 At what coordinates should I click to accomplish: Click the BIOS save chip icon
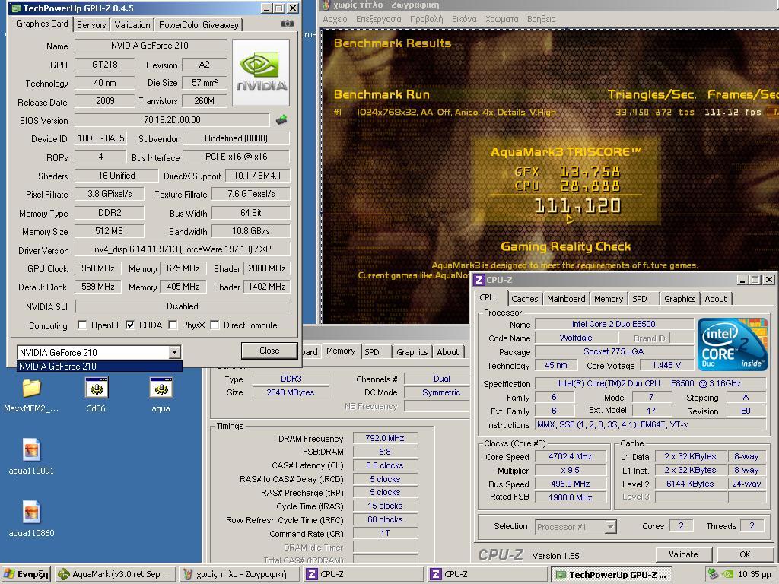pos(281,119)
